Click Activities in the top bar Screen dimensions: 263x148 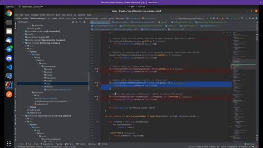(10, 7)
